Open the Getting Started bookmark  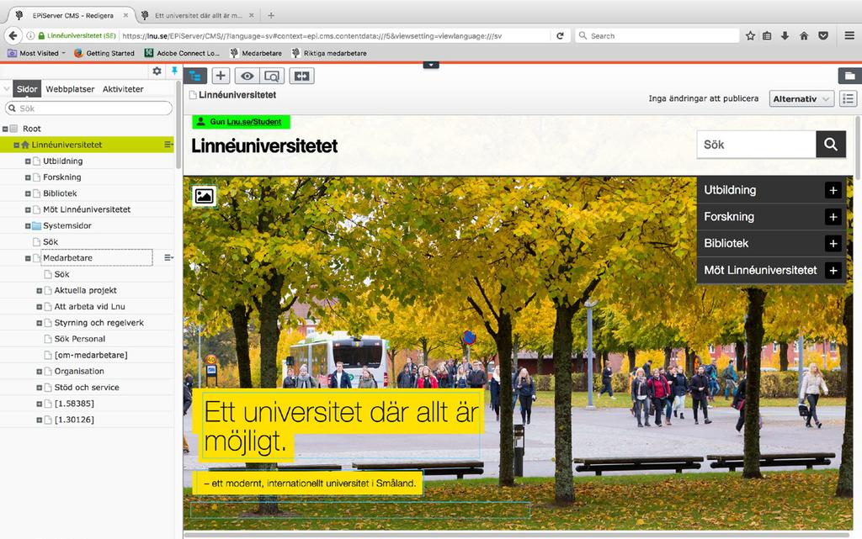coord(104,53)
